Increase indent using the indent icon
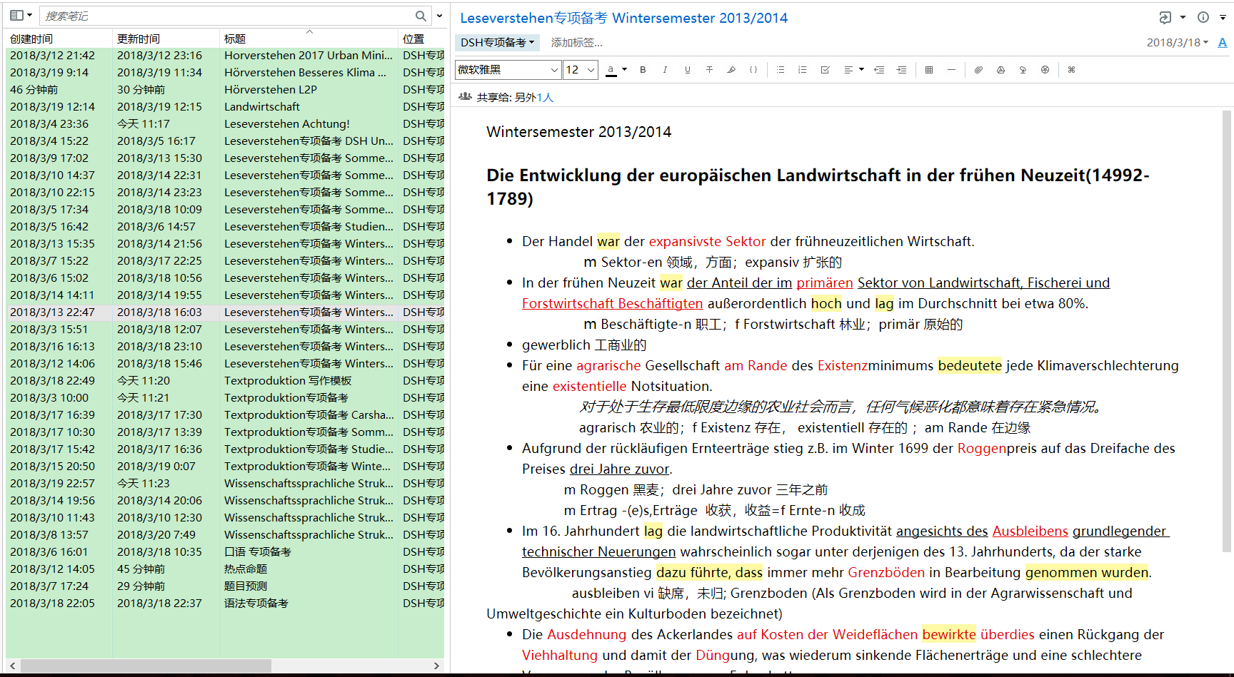Viewport: 1234px width, 677px height. (x=901, y=70)
